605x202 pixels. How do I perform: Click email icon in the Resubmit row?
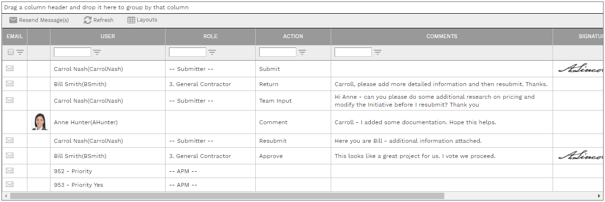tap(10, 140)
